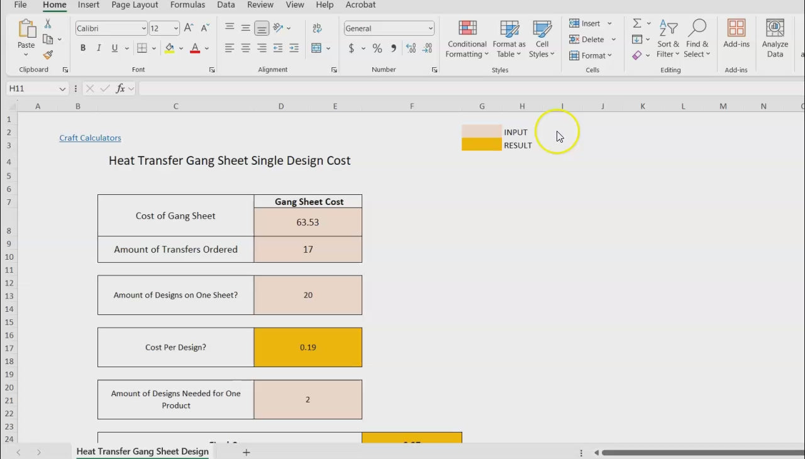Screen dimensions: 805x459
Task: Click the Add-ins icon
Action: point(736,33)
